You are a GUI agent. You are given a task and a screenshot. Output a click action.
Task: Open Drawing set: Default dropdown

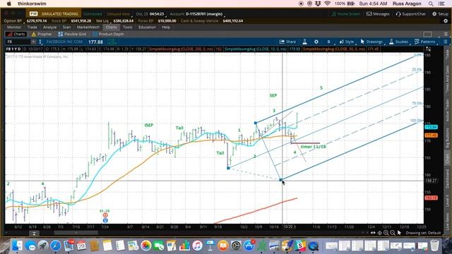click(424, 233)
